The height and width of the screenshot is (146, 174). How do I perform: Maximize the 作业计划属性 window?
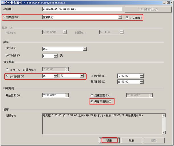(168, 3)
